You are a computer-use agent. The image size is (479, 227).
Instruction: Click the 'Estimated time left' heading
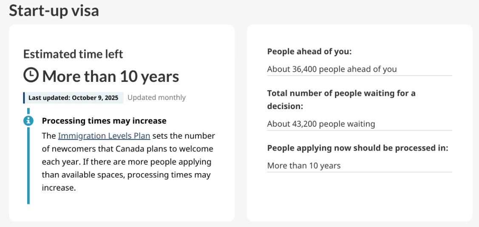[x=73, y=54]
